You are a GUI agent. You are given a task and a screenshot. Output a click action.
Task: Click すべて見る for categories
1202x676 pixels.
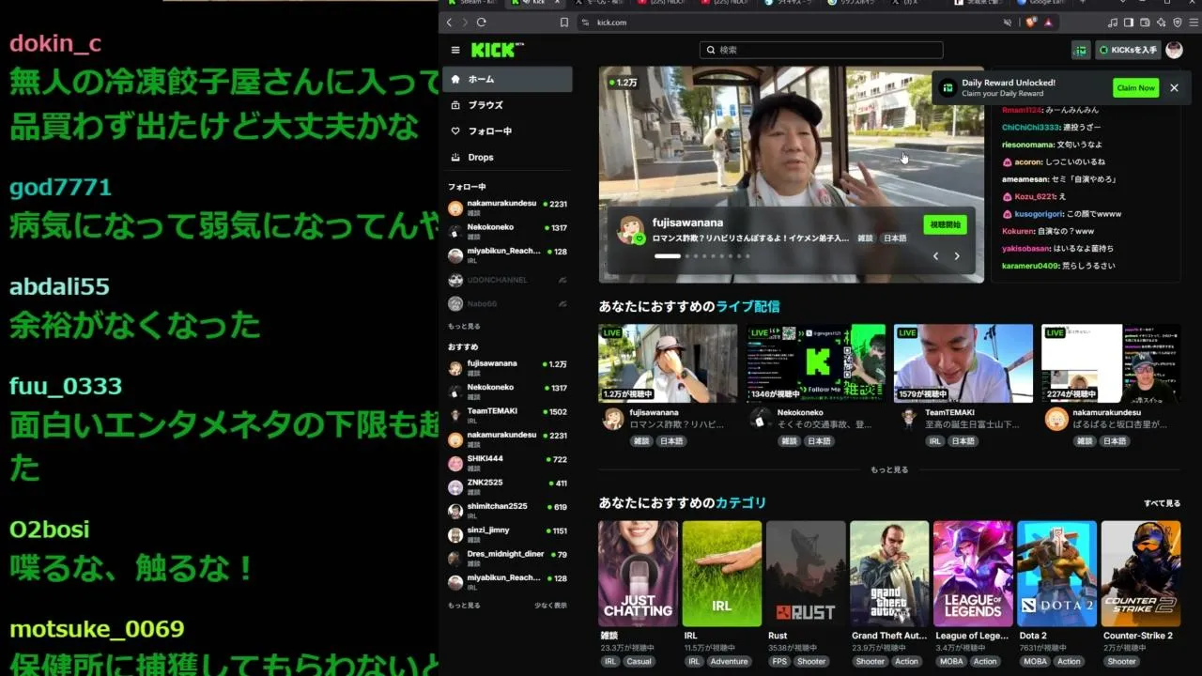pyautogui.click(x=1162, y=503)
